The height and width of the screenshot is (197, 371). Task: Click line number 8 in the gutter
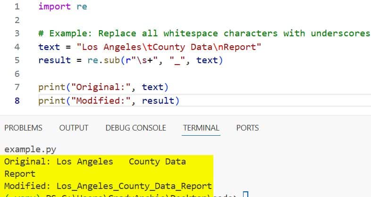17,101
